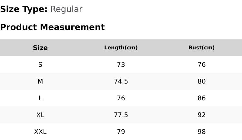Screen dimensions: 242x140
Task: Select the S size row label
Action: 40,65
